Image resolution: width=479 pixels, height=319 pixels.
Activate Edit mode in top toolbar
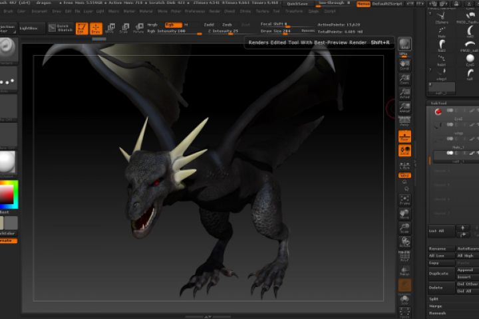(x=82, y=28)
